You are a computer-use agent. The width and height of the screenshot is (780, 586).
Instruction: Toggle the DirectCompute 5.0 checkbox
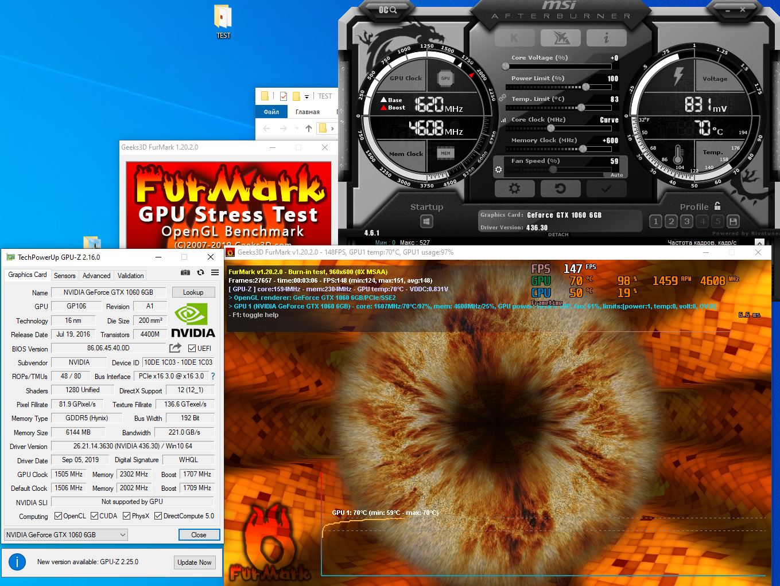tap(158, 516)
